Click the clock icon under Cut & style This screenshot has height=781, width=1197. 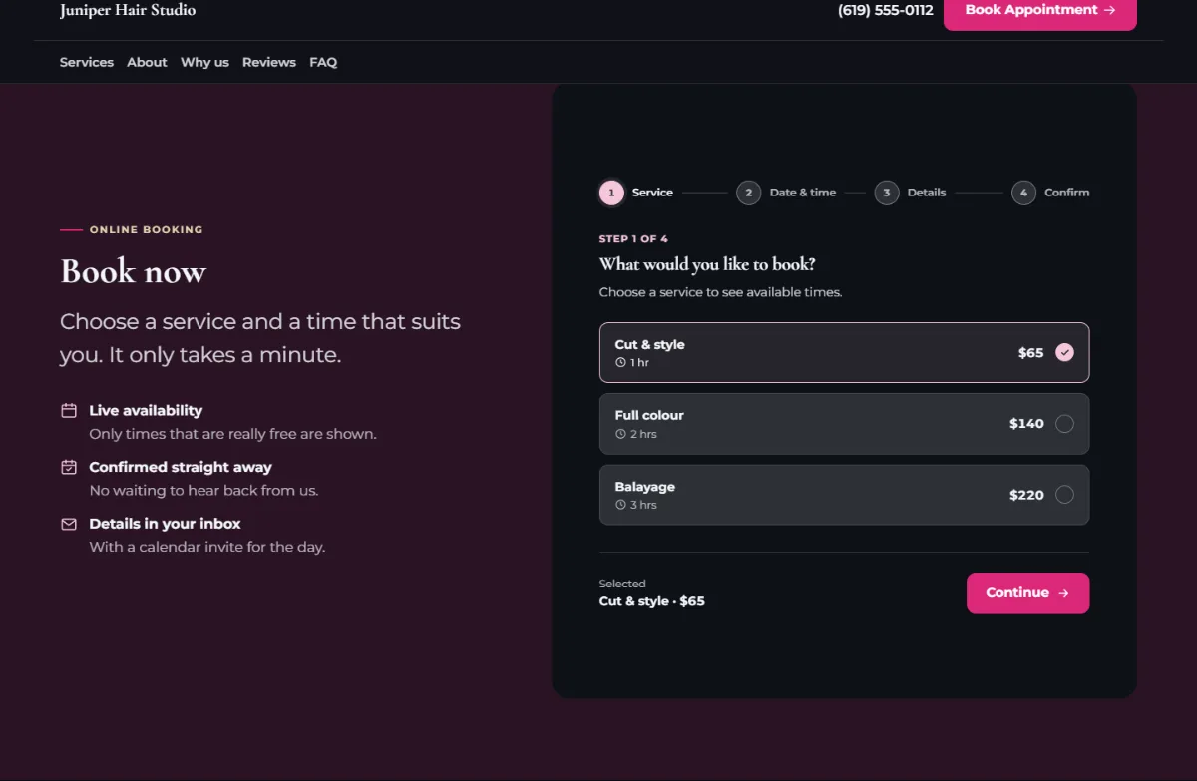coord(620,363)
